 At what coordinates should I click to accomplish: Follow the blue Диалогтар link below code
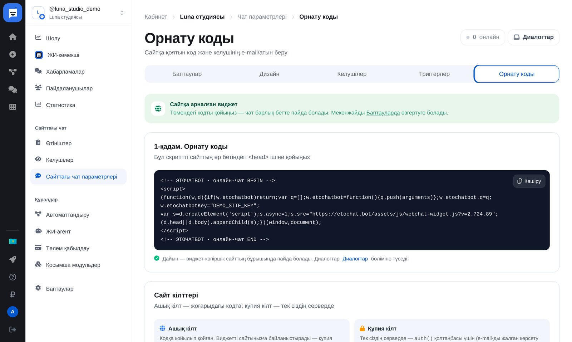[x=355, y=259]
